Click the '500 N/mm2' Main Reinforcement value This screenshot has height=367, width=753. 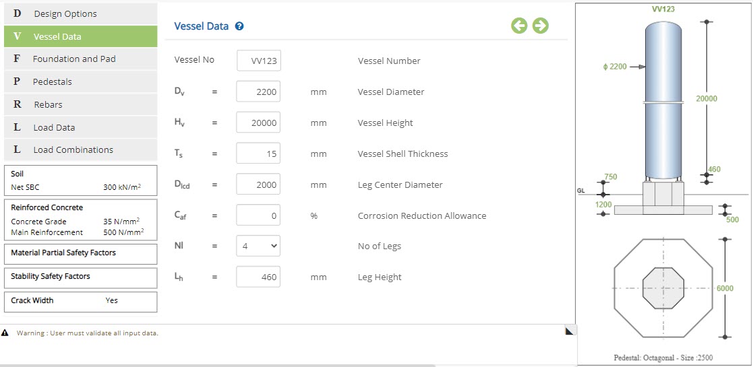coord(123,232)
